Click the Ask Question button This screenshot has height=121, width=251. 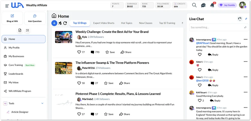click(35, 18)
